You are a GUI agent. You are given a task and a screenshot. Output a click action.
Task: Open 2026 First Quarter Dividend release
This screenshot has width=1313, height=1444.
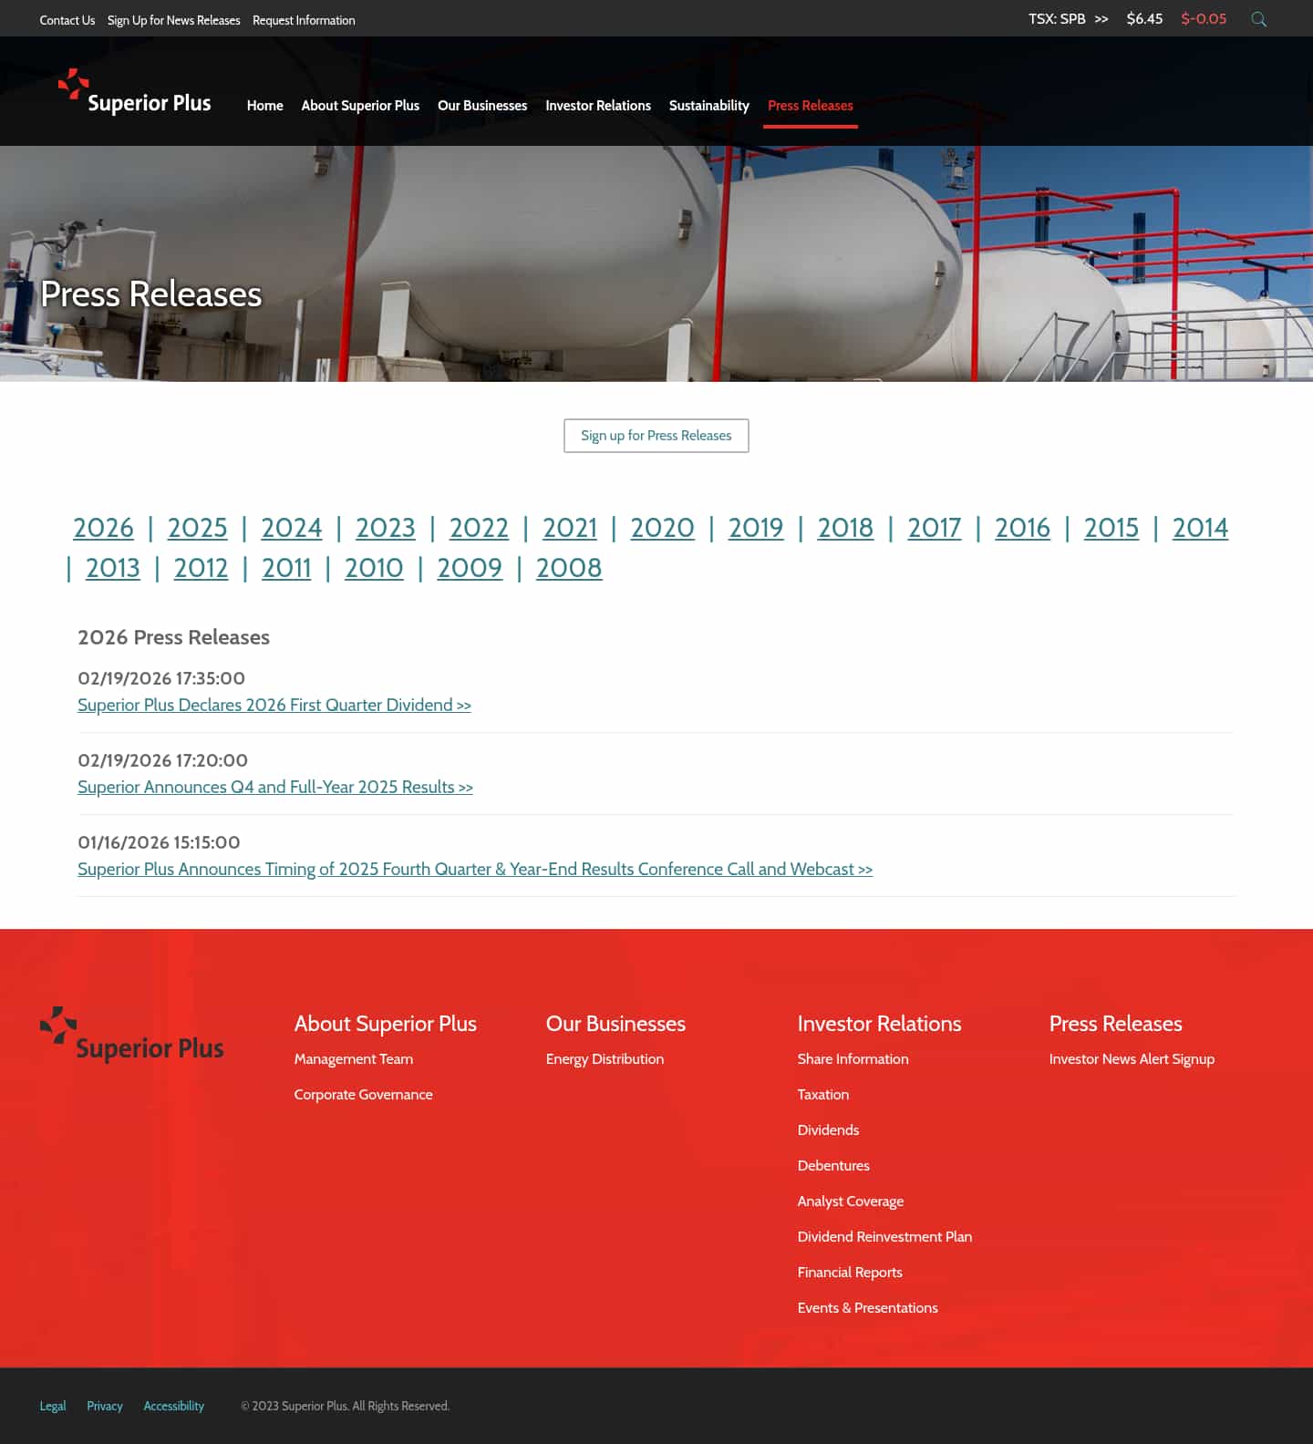[x=274, y=705]
